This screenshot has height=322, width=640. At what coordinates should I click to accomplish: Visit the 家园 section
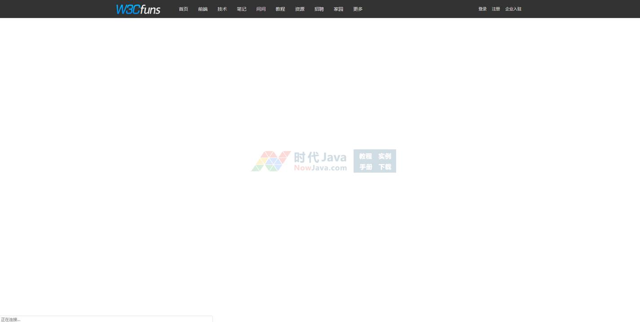338,9
